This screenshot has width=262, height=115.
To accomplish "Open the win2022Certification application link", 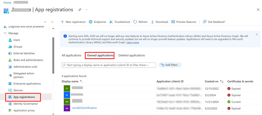I will [84, 108].
